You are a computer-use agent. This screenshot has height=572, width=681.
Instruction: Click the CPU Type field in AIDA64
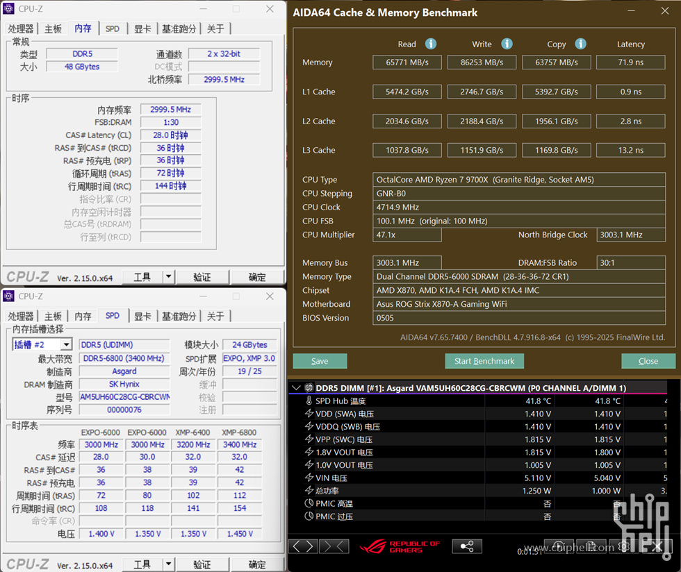519,180
